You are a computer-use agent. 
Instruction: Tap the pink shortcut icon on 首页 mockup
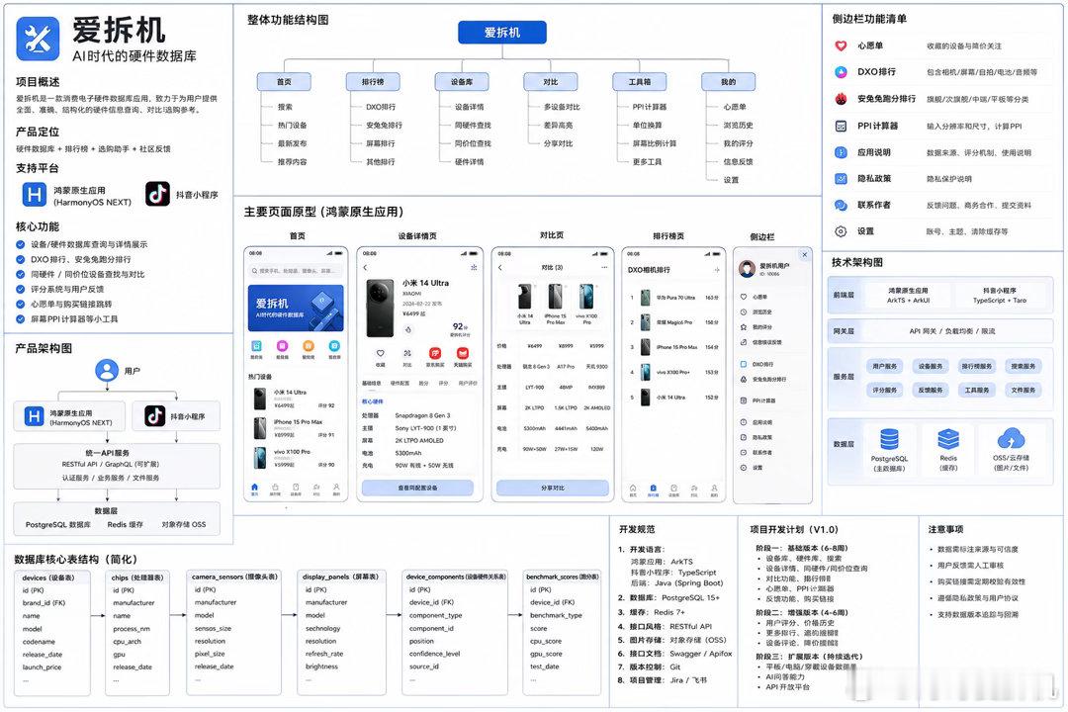pos(282,346)
